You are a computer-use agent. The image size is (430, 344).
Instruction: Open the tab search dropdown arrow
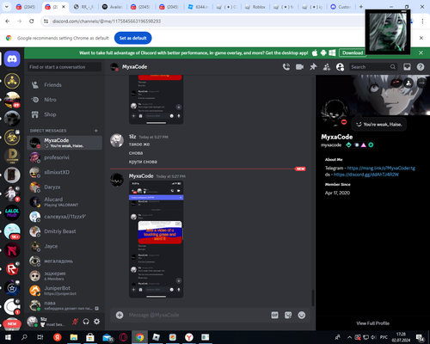(7, 7)
